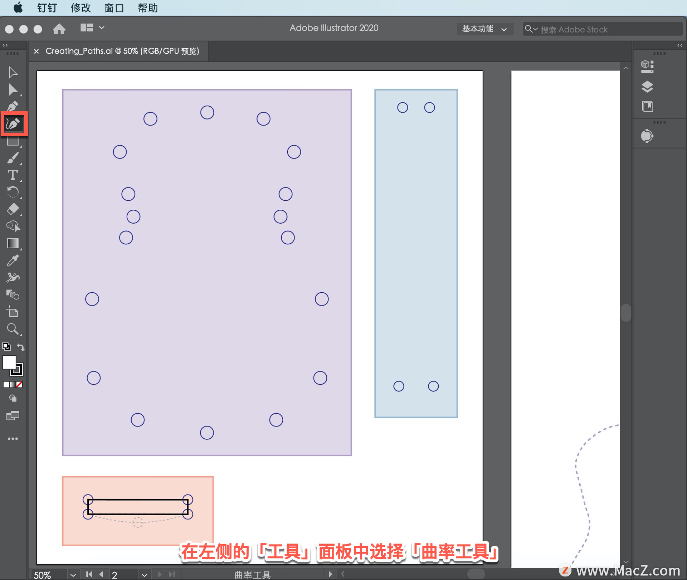Choose the Direct Selection tool

(13, 89)
